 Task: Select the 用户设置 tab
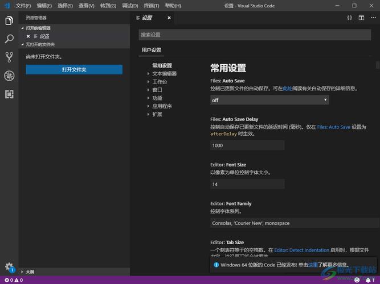(x=151, y=50)
